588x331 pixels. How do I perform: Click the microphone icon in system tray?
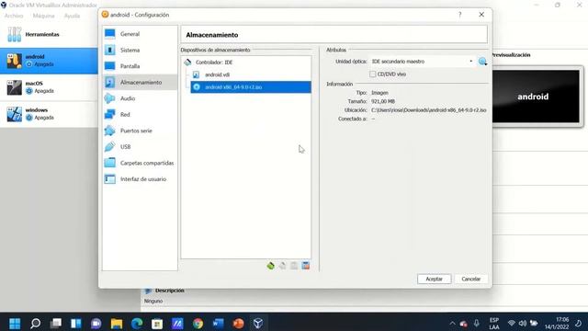click(x=476, y=323)
